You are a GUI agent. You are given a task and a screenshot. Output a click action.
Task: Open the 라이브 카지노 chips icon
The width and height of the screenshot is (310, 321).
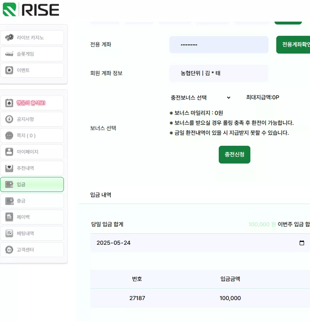[10, 38]
